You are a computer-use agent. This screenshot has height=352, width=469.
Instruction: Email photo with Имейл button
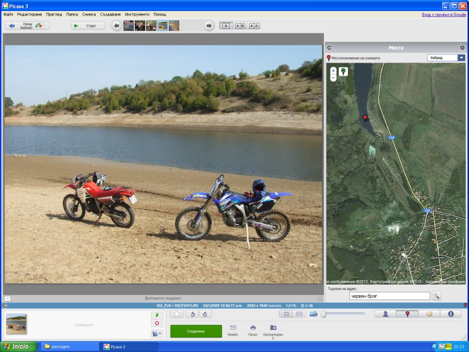233,331
